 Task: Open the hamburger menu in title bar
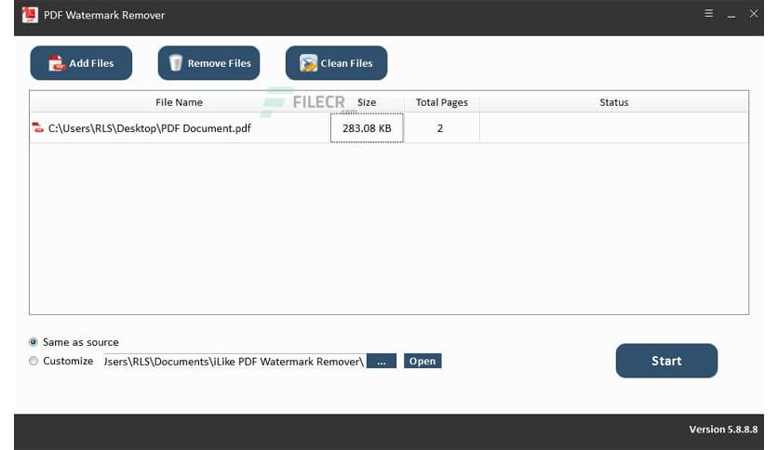pyautogui.click(x=708, y=14)
